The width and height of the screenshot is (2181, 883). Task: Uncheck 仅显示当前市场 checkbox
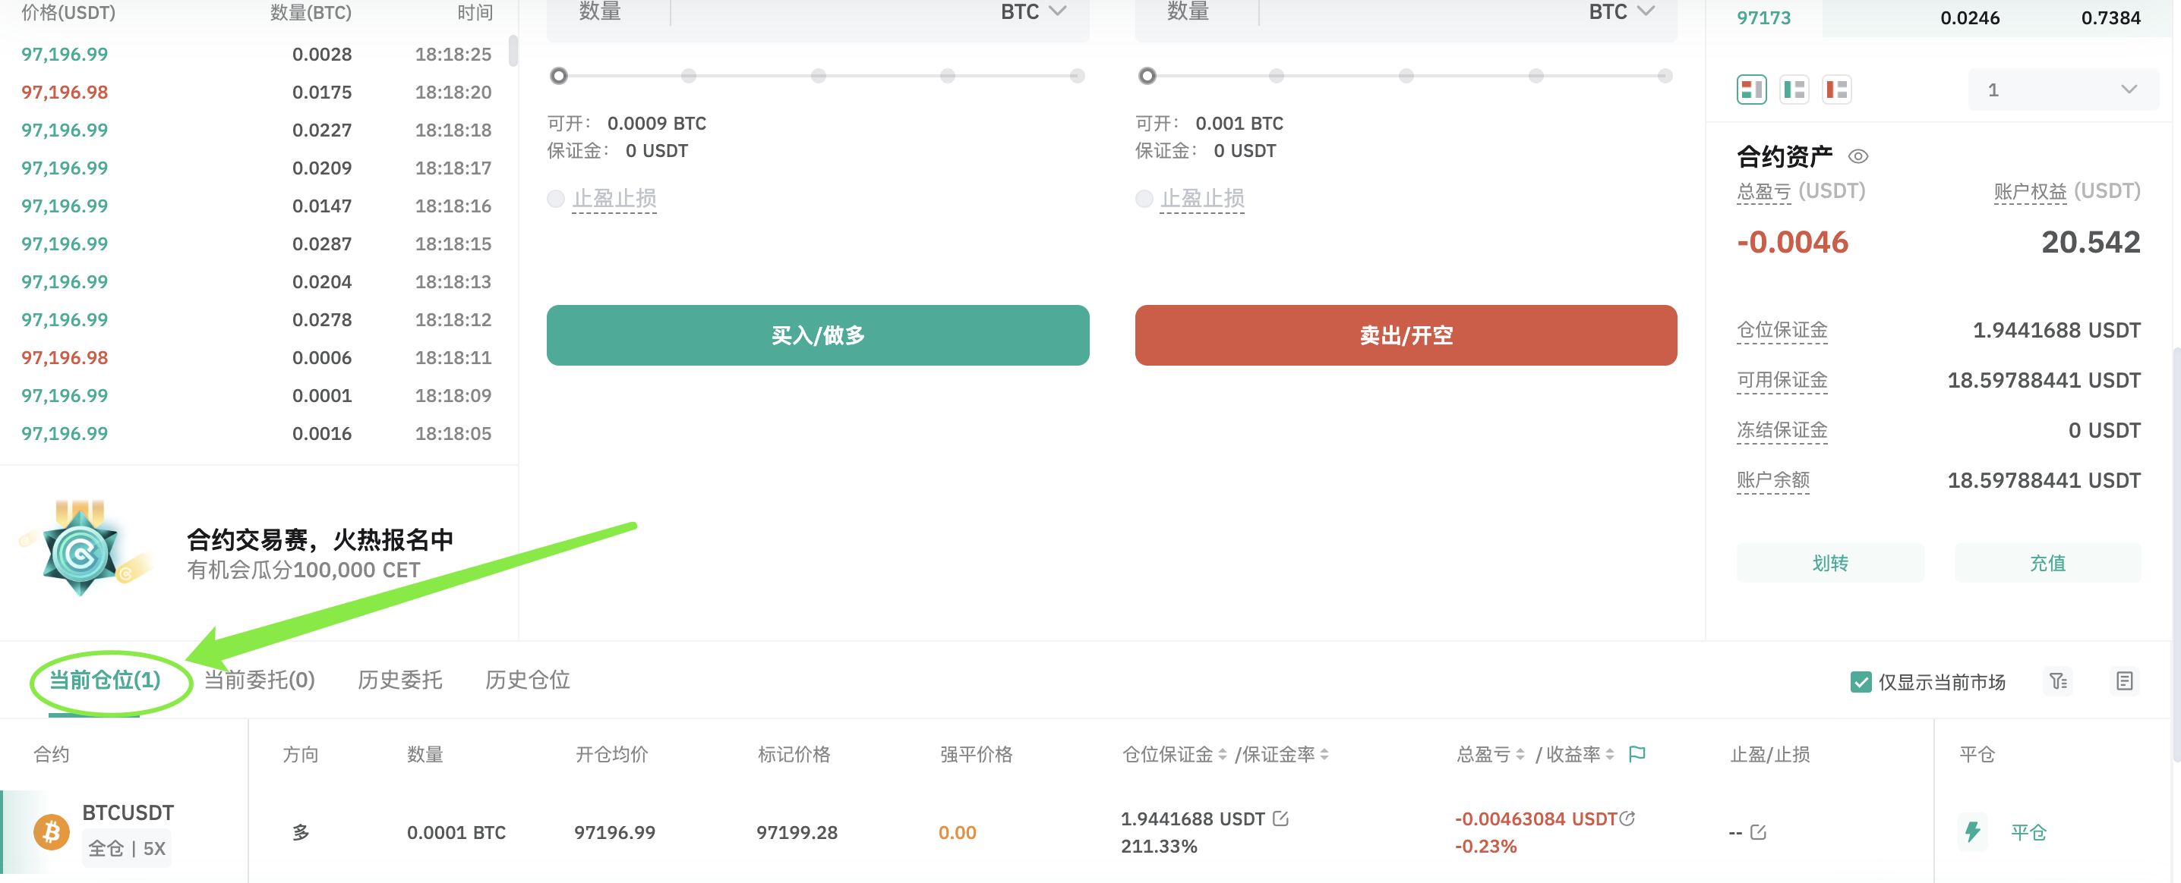pos(1860,682)
